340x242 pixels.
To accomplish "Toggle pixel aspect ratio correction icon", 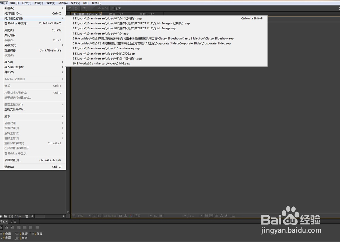I will pos(206,216).
